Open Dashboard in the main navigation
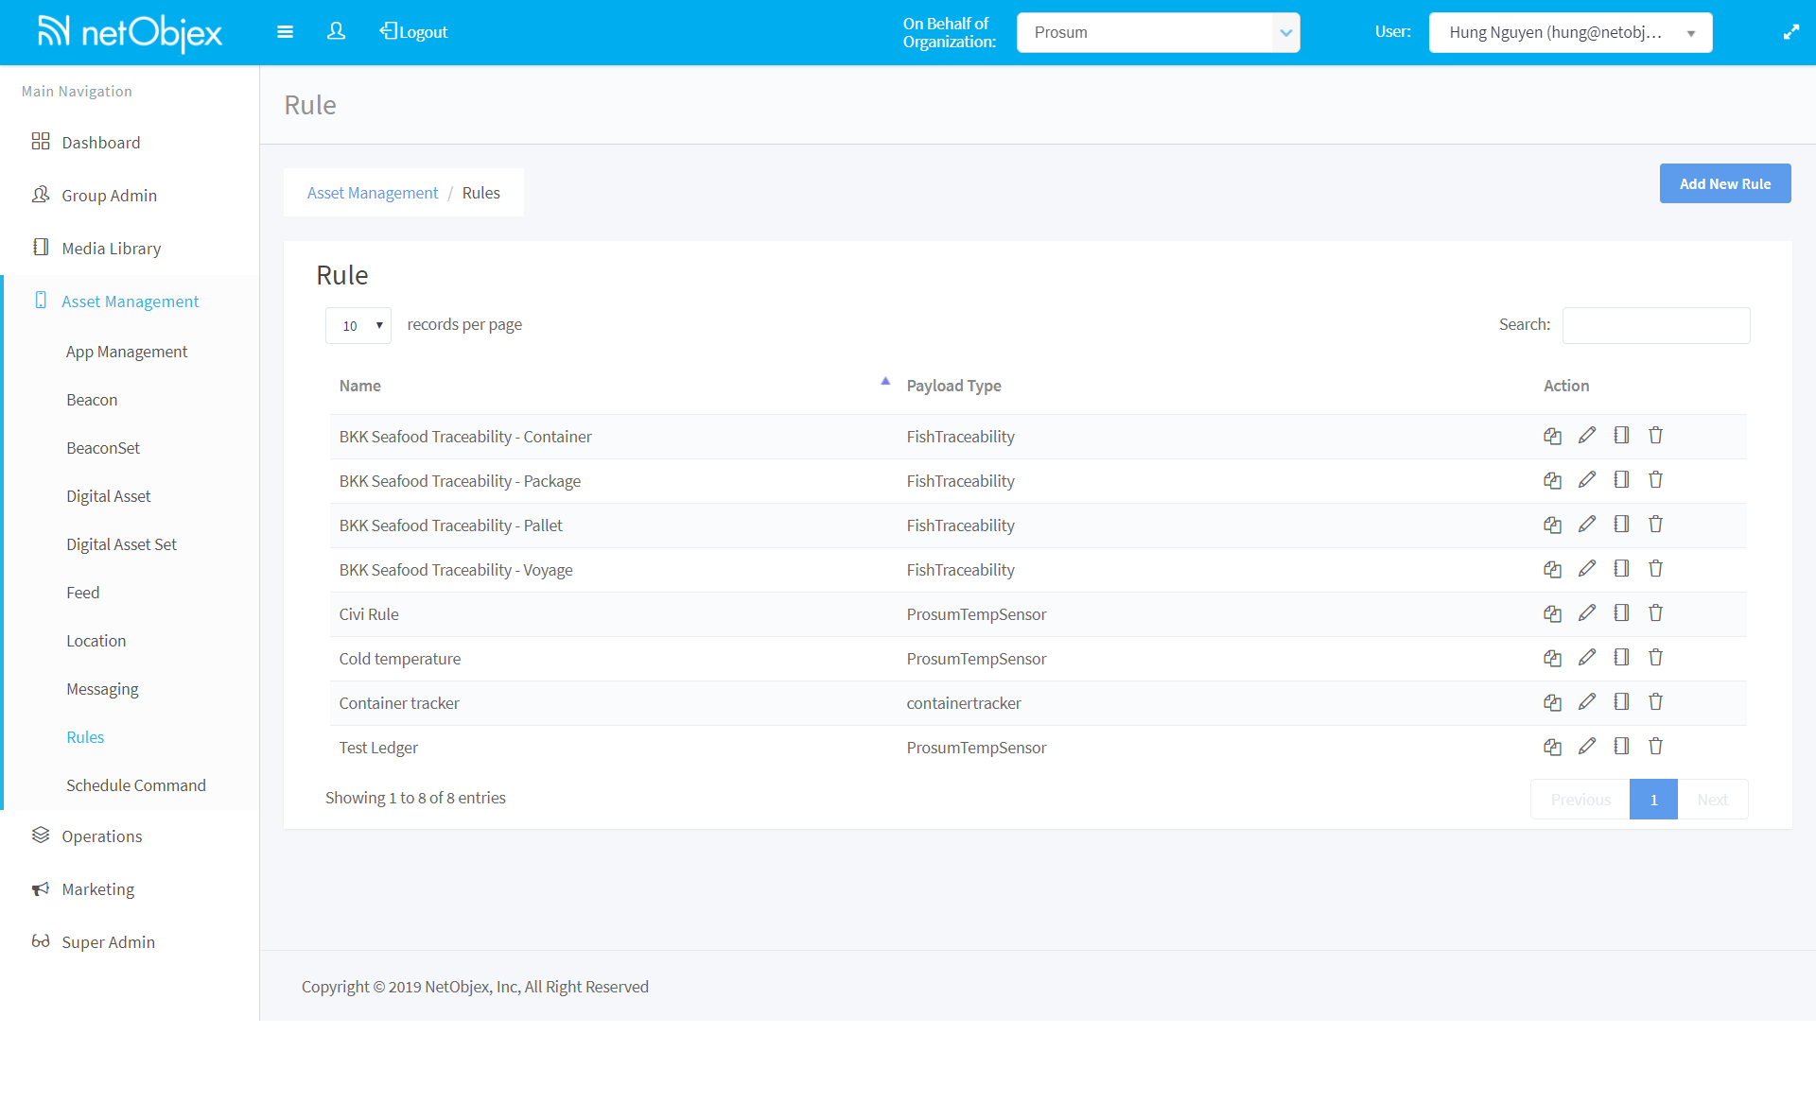Screen dimensions: 1816x1120 (100, 143)
